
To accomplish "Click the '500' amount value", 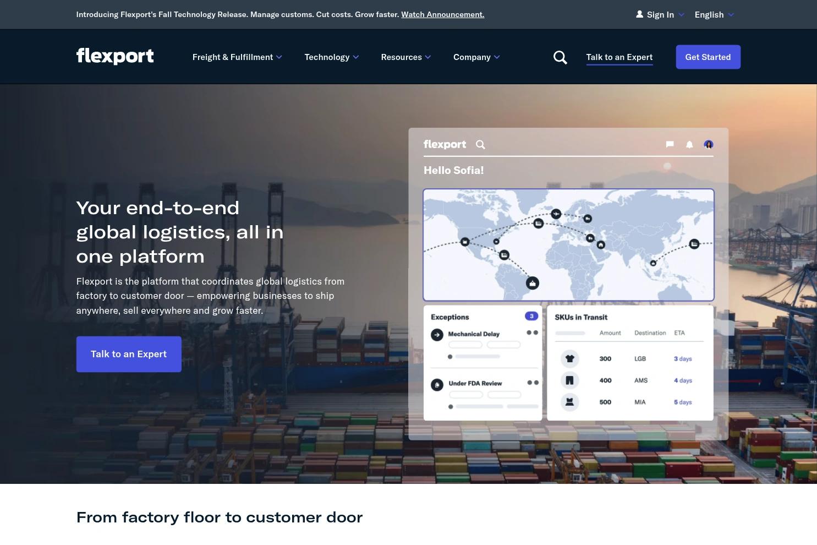I will click(605, 402).
